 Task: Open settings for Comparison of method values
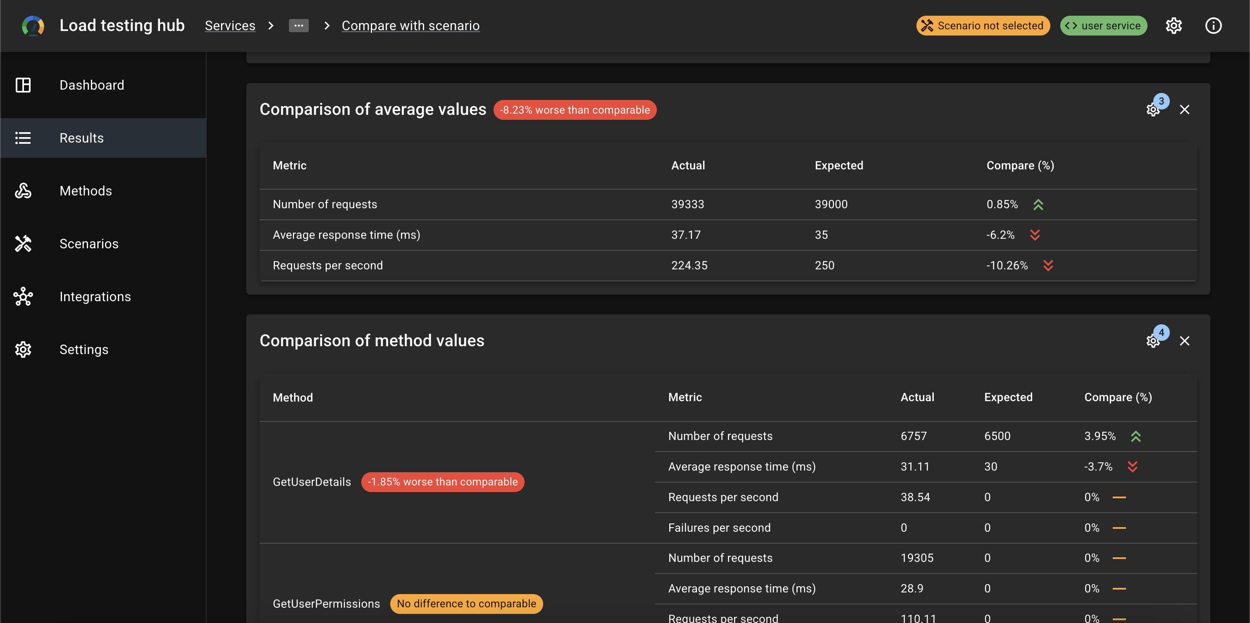point(1153,341)
